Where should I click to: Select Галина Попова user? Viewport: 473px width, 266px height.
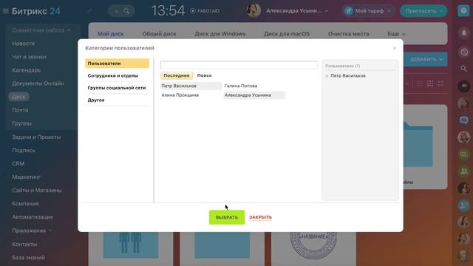point(241,86)
